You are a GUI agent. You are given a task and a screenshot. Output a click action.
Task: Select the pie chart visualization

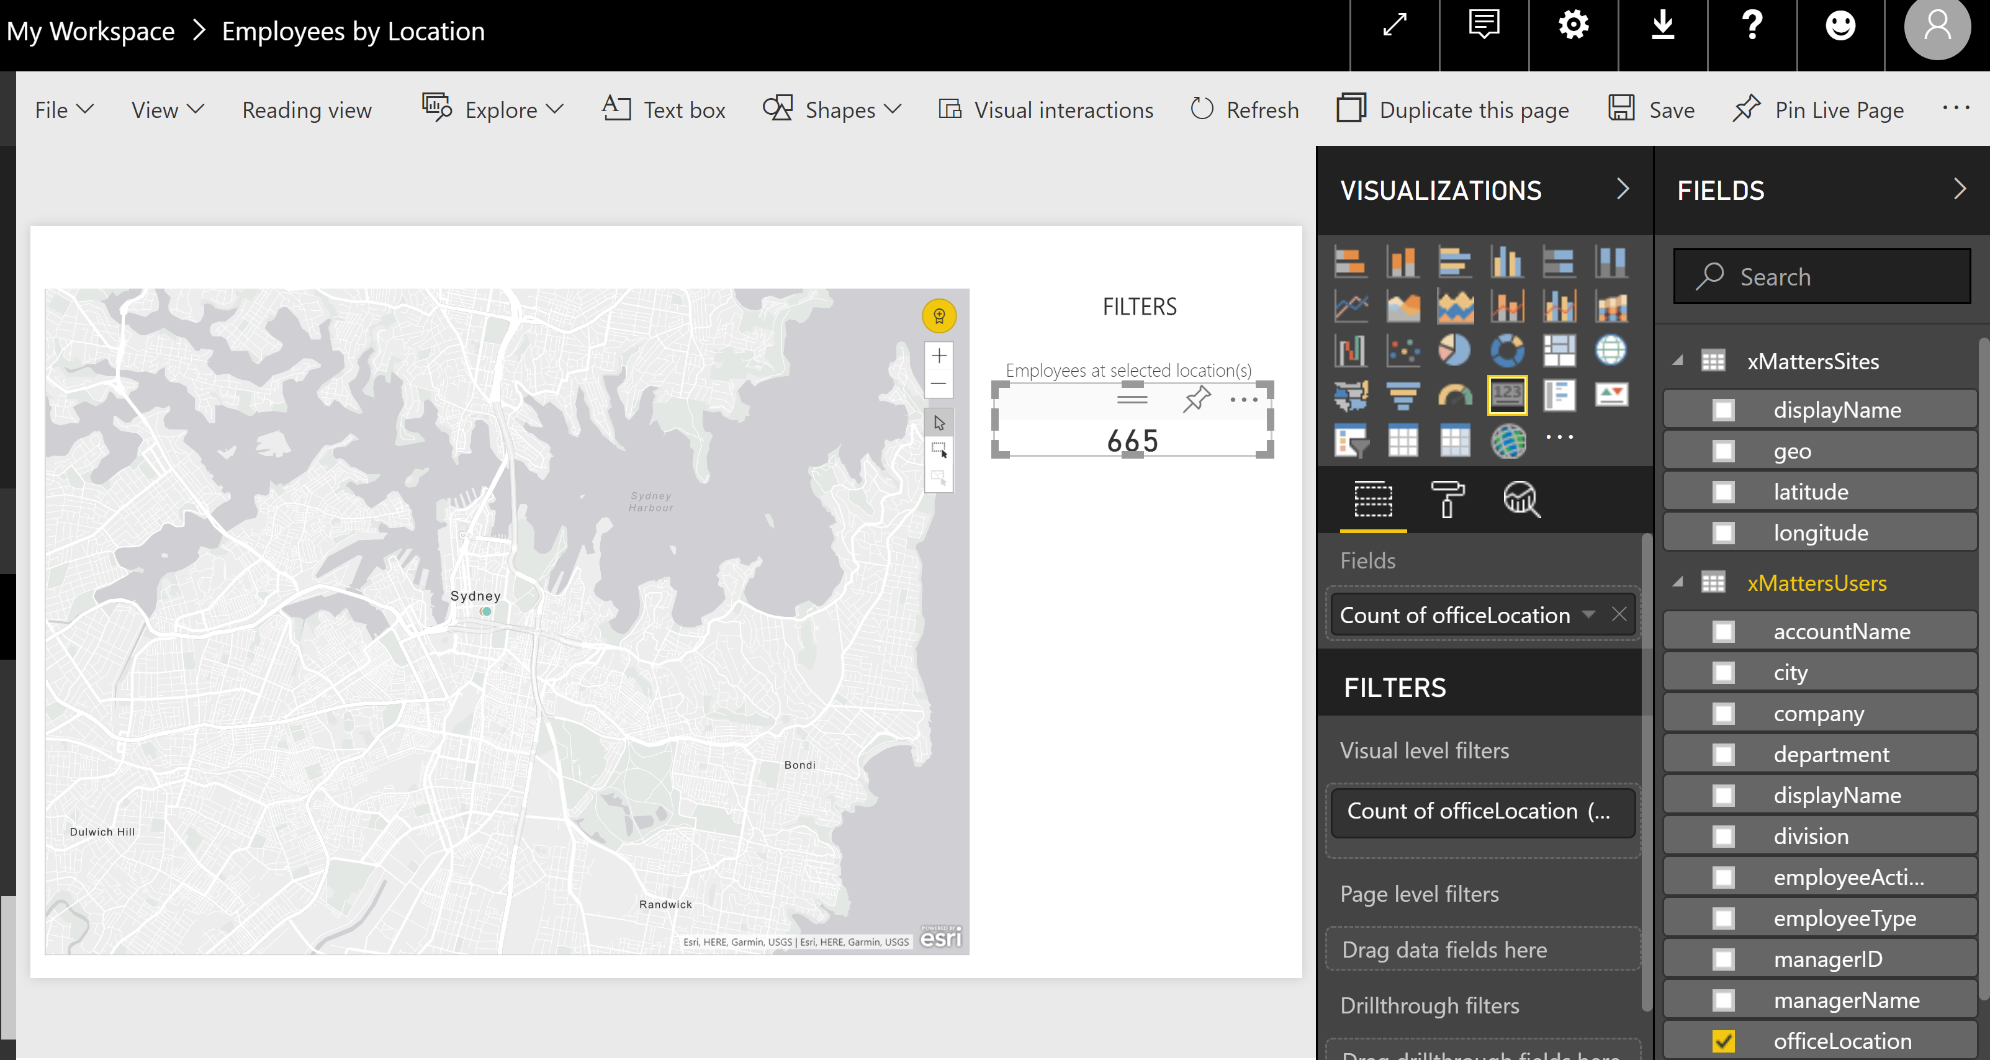1454,351
